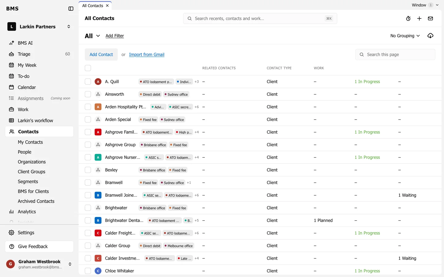The height and width of the screenshot is (277, 444).
Task: Click the cloud download export icon
Action: click(430, 36)
